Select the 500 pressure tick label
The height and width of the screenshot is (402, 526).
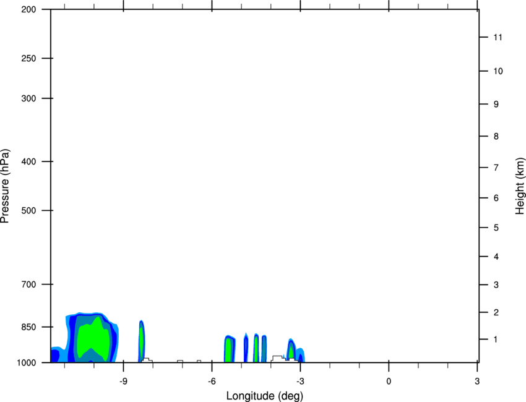(28, 210)
